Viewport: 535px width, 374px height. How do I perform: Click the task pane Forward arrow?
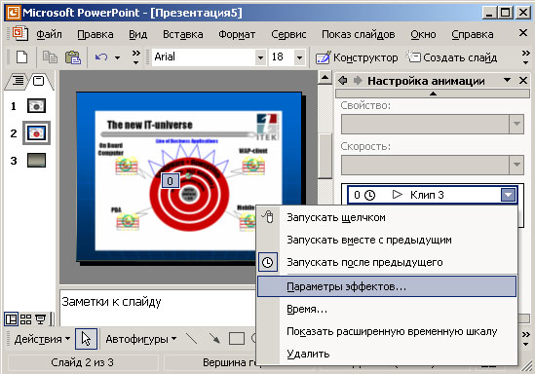tap(358, 81)
